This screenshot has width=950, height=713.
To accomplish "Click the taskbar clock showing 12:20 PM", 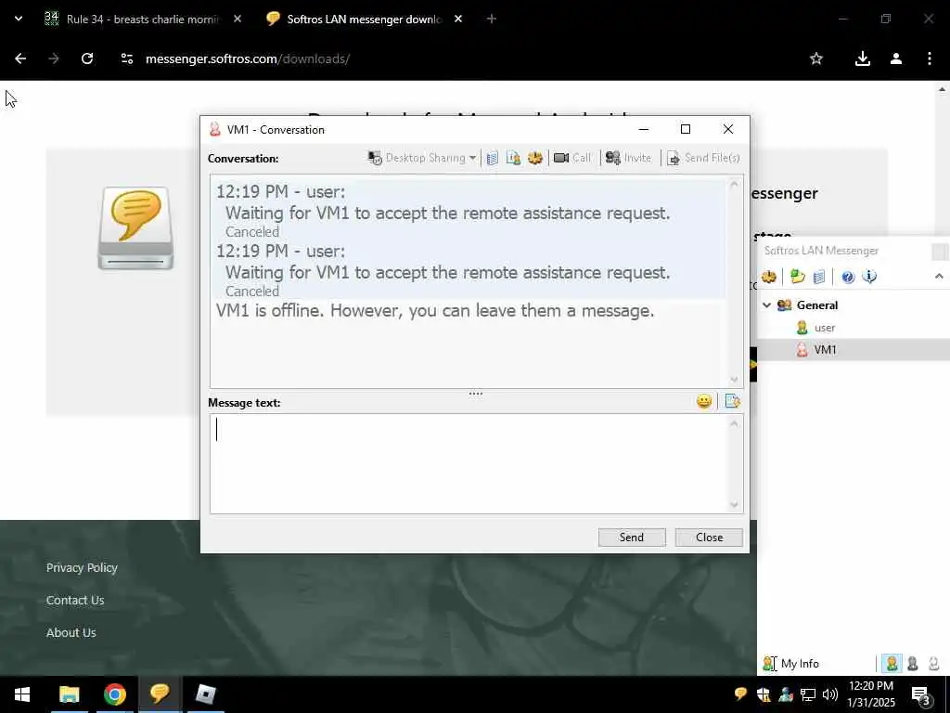I will (871, 694).
